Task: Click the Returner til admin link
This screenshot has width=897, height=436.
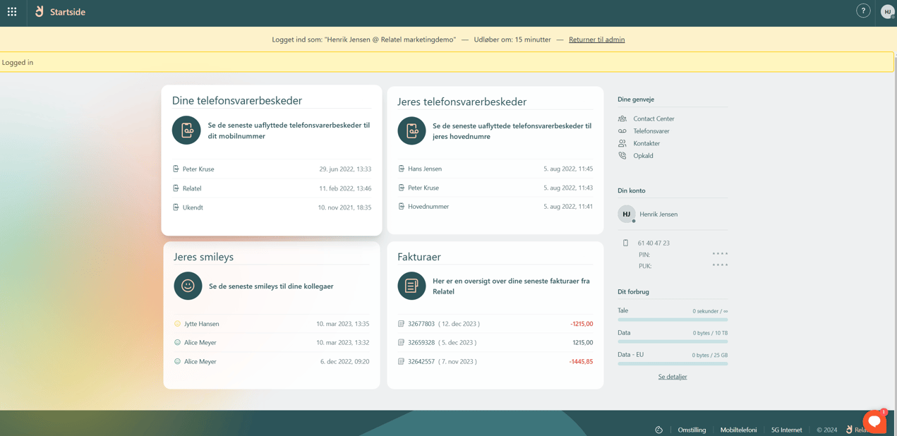Action: pyautogui.click(x=596, y=40)
